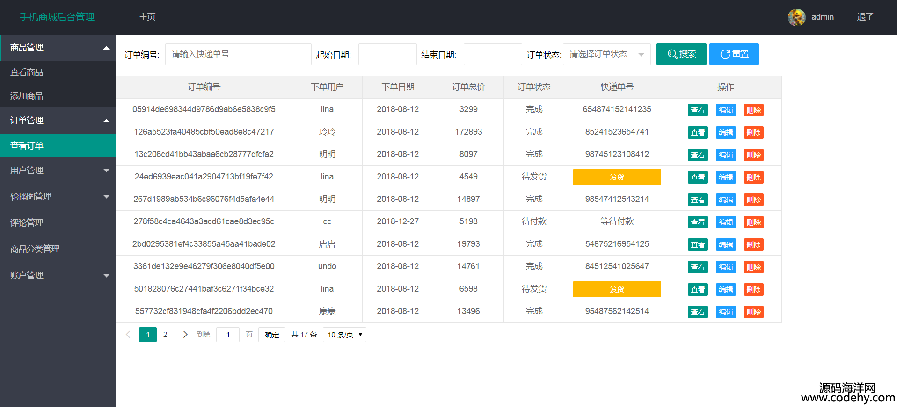Open 添加商品 in sidebar

[x=58, y=96]
